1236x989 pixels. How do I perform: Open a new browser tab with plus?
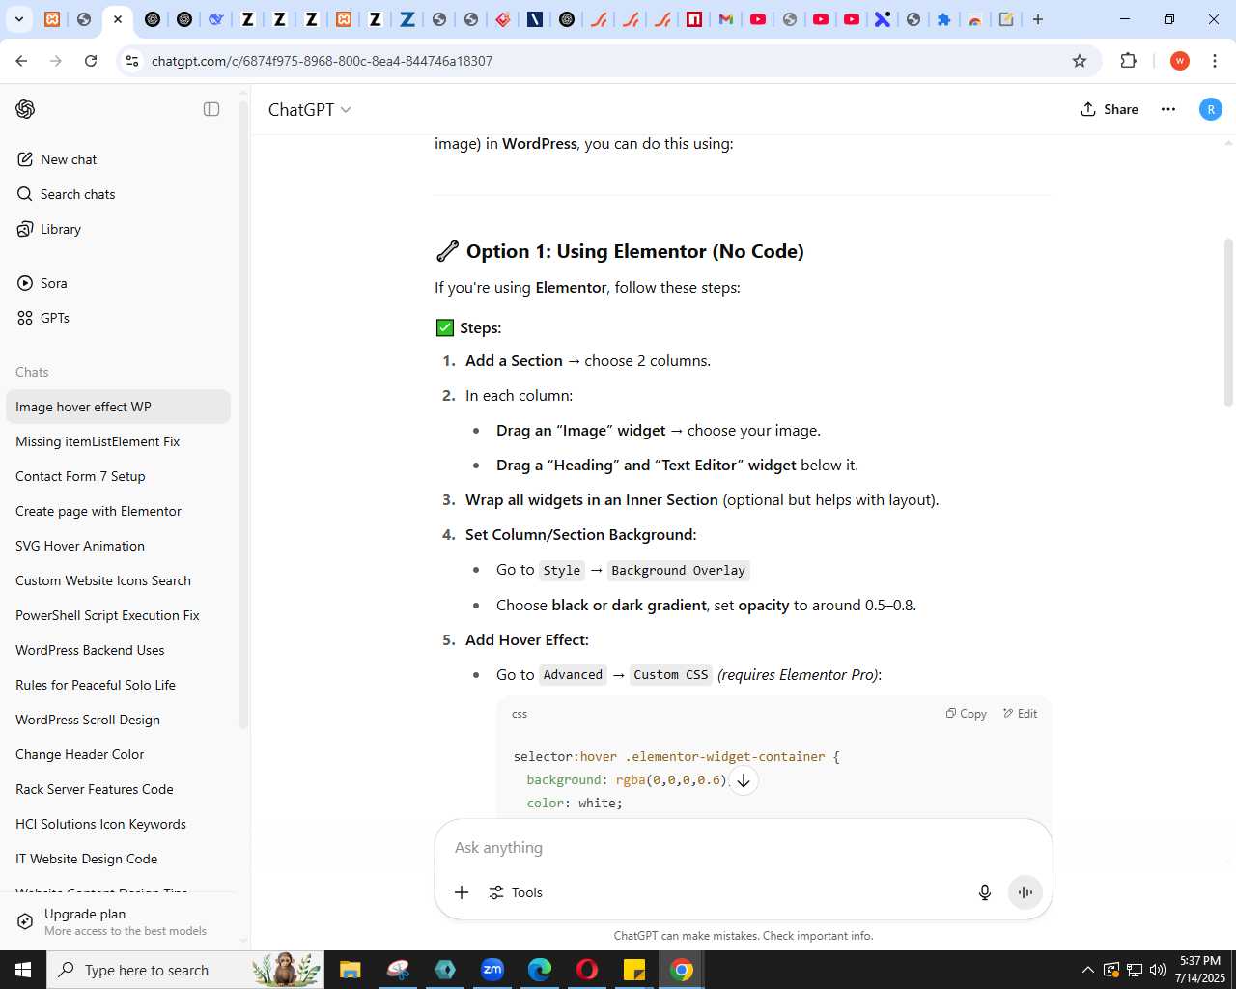(x=1038, y=19)
